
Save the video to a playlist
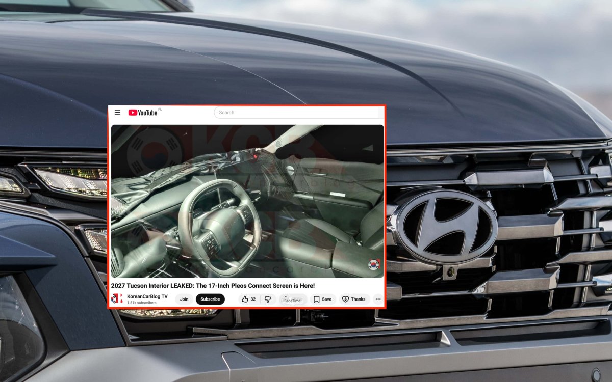tap(323, 299)
